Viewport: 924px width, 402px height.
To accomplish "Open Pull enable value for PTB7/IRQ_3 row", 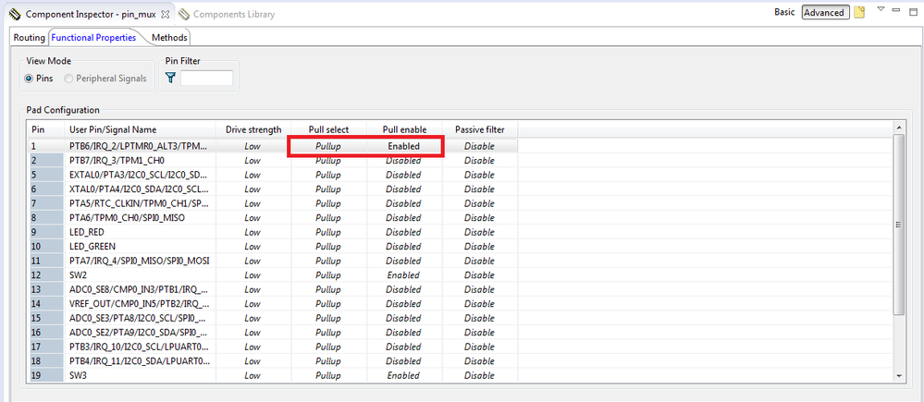I will click(x=403, y=160).
